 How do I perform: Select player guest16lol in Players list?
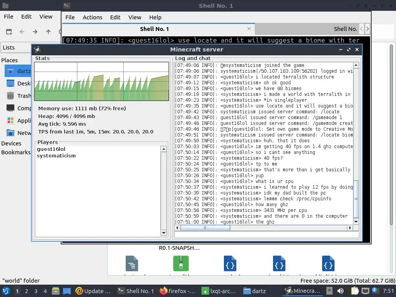pyautogui.click(x=51, y=149)
